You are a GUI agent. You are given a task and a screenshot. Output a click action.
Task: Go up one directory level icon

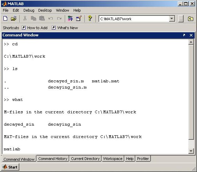[190, 19]
